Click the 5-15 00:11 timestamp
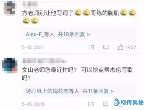151x110 pixels. click(33, 47)
